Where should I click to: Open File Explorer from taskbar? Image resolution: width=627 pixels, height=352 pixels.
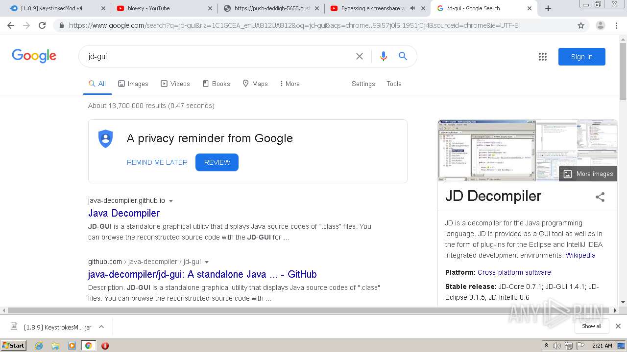[x=55, y=346]
